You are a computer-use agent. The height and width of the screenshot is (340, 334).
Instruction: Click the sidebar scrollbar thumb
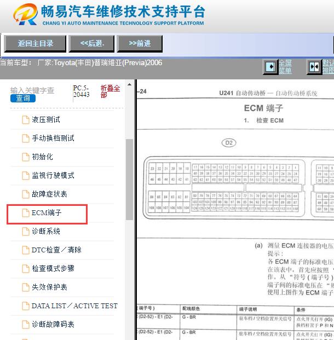click(129, 180)
